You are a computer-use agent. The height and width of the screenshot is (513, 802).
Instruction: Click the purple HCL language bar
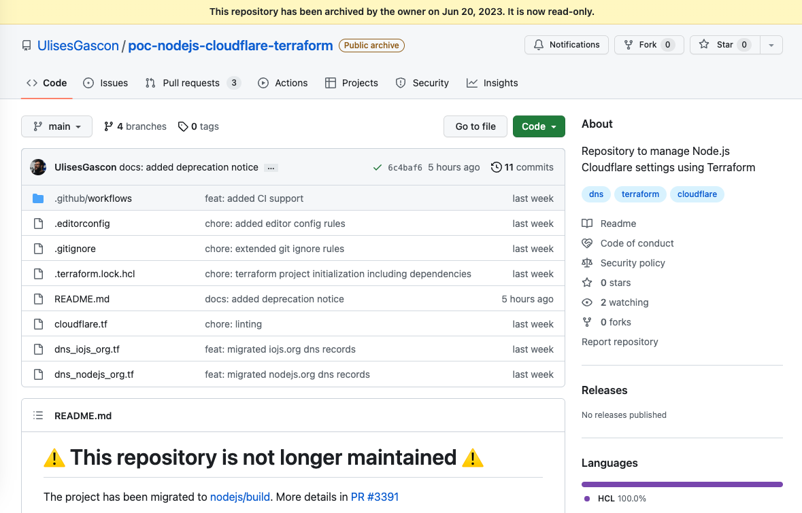point(682,484)
